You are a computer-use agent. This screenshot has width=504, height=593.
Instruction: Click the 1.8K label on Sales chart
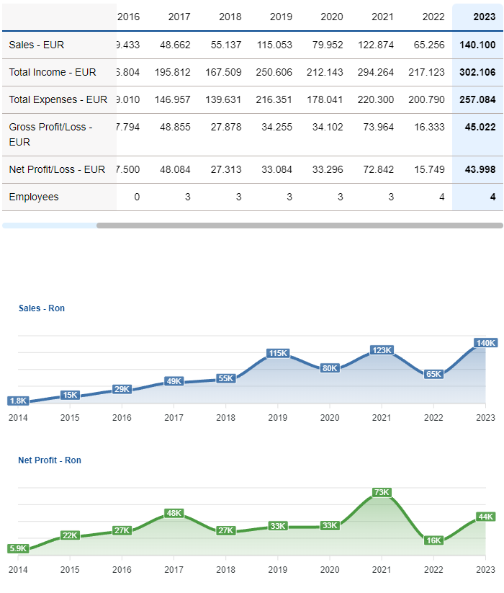[x=18, y=401]
